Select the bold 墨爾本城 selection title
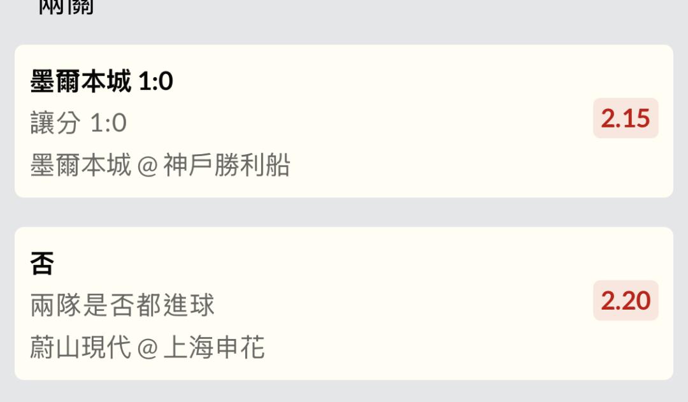This screenshot has width=688, height=402. point(81,82)
